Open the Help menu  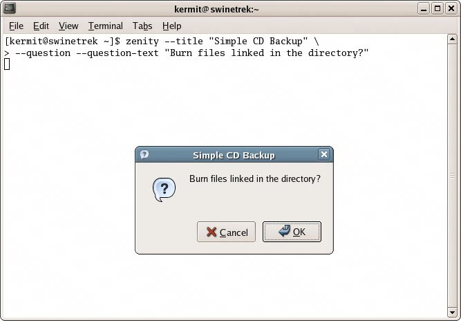click(x=171, y=26)
